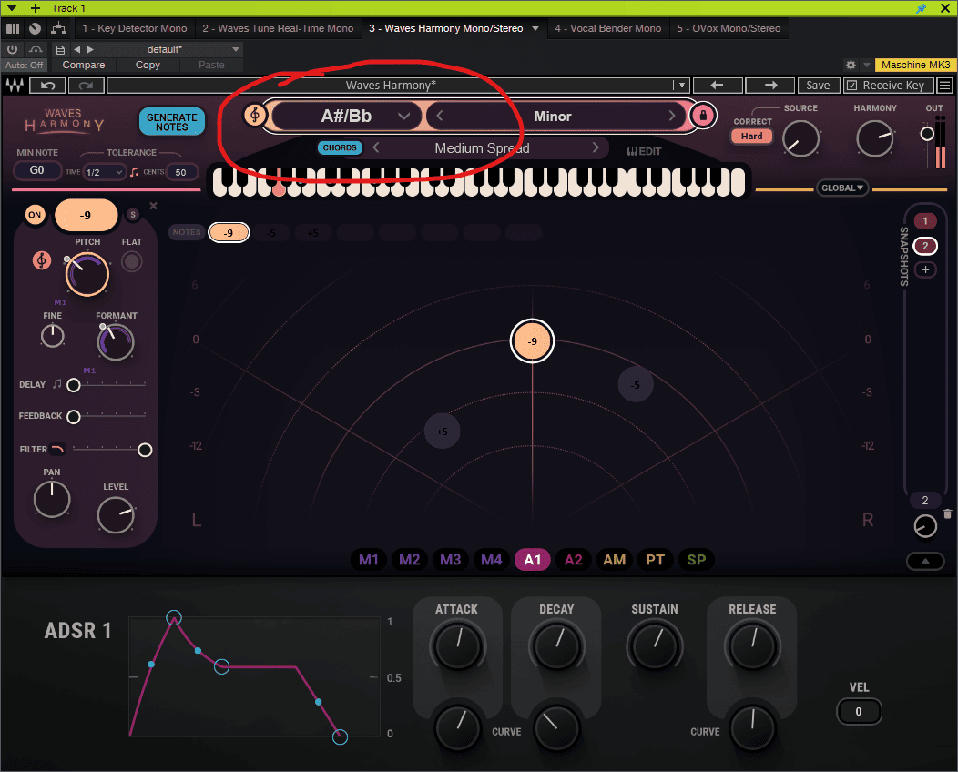Remove voice with the X icon
Image resolution: width=958 pixels, height=772 pixels.
(153, 206)
